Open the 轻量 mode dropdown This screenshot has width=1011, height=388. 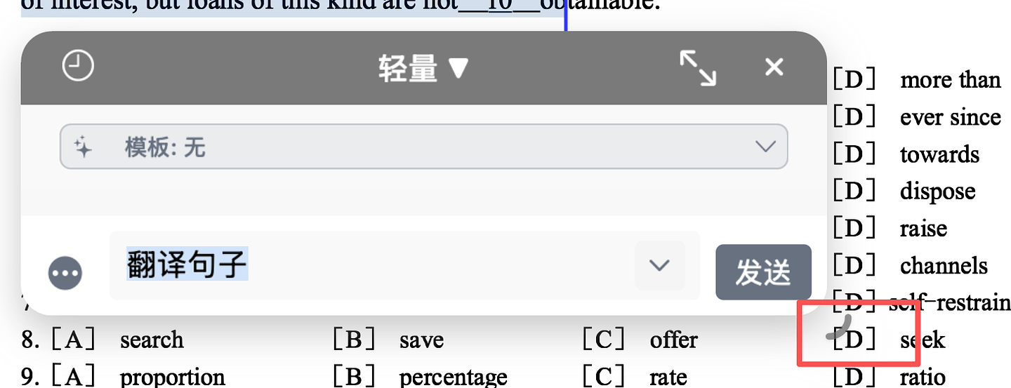tap(423, 68)
